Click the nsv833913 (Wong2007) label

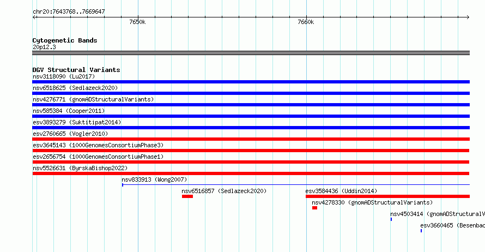pyautogui.click(x=154, y=179)
